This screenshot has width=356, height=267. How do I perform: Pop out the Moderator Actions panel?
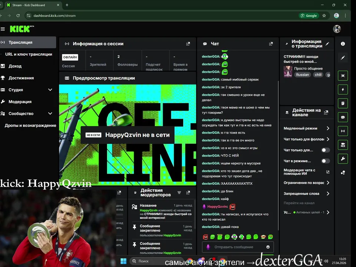188,193
